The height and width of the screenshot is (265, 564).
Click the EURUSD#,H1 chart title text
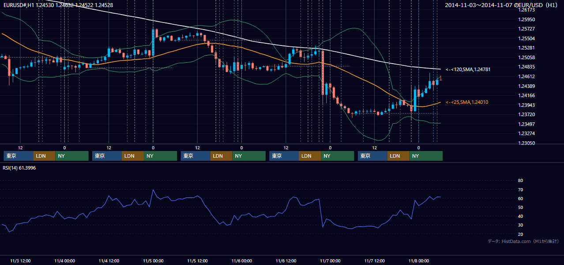point(58,5)
